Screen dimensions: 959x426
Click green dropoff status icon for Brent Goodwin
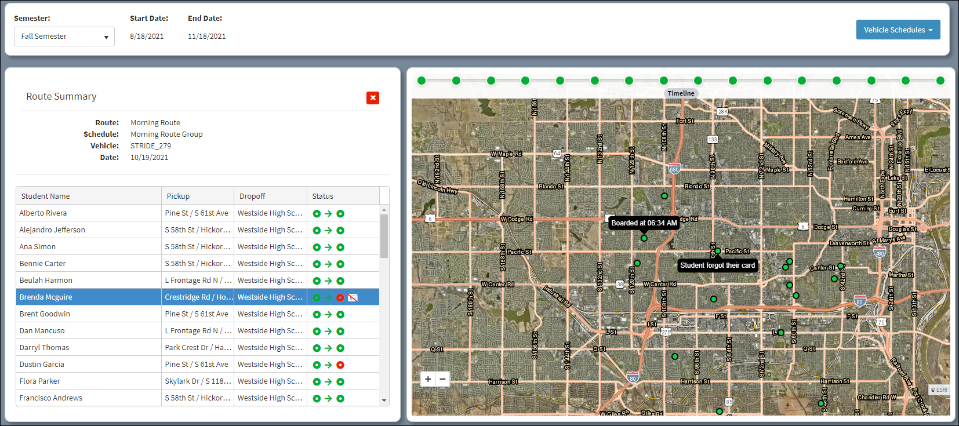[x=340, y=315]
